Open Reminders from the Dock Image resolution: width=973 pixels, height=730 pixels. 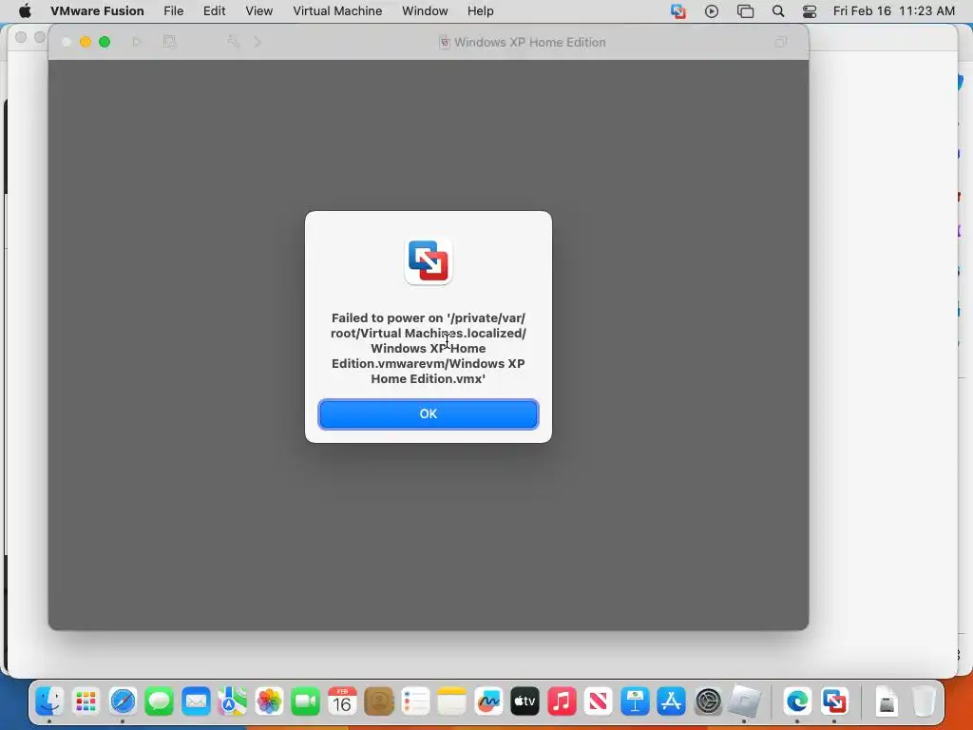pyautogui.click(x=415, y=701)
